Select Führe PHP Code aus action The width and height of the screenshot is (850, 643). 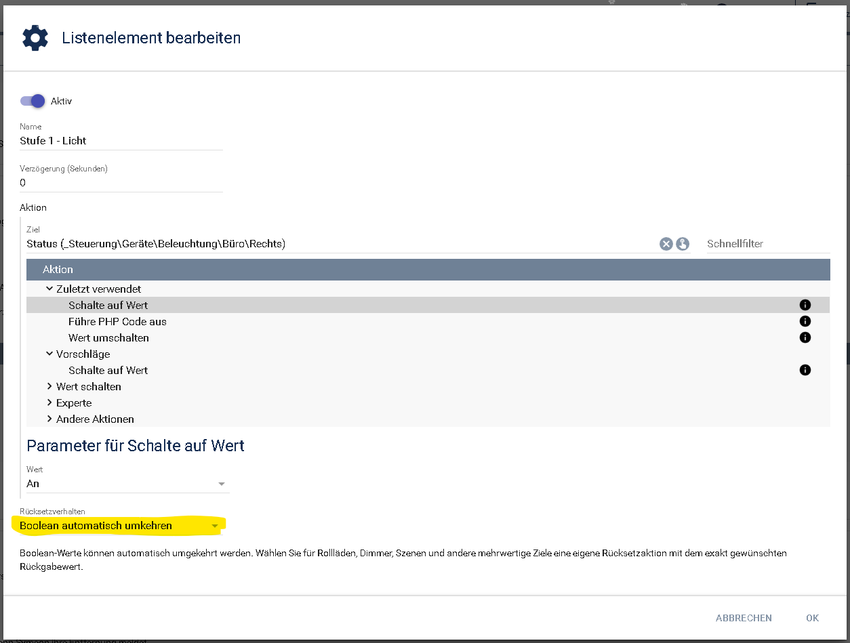pyautogui.click(x=428, y=321)
